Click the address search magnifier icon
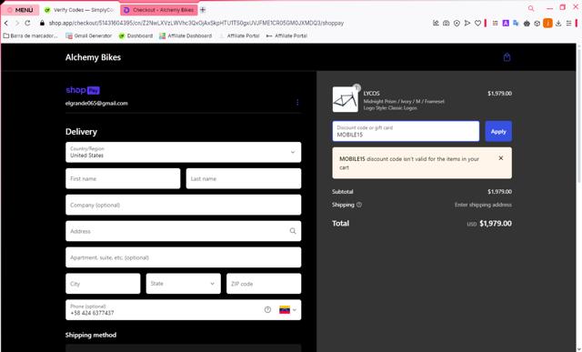 click(293, 231)
